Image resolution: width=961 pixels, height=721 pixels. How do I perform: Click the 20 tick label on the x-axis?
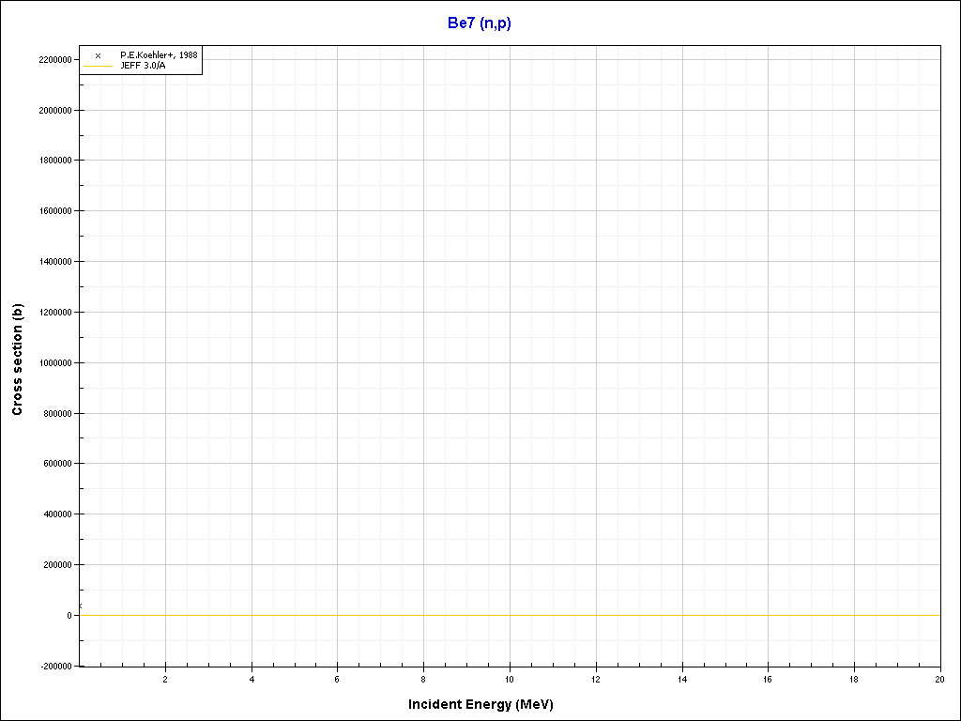(939, 679)
